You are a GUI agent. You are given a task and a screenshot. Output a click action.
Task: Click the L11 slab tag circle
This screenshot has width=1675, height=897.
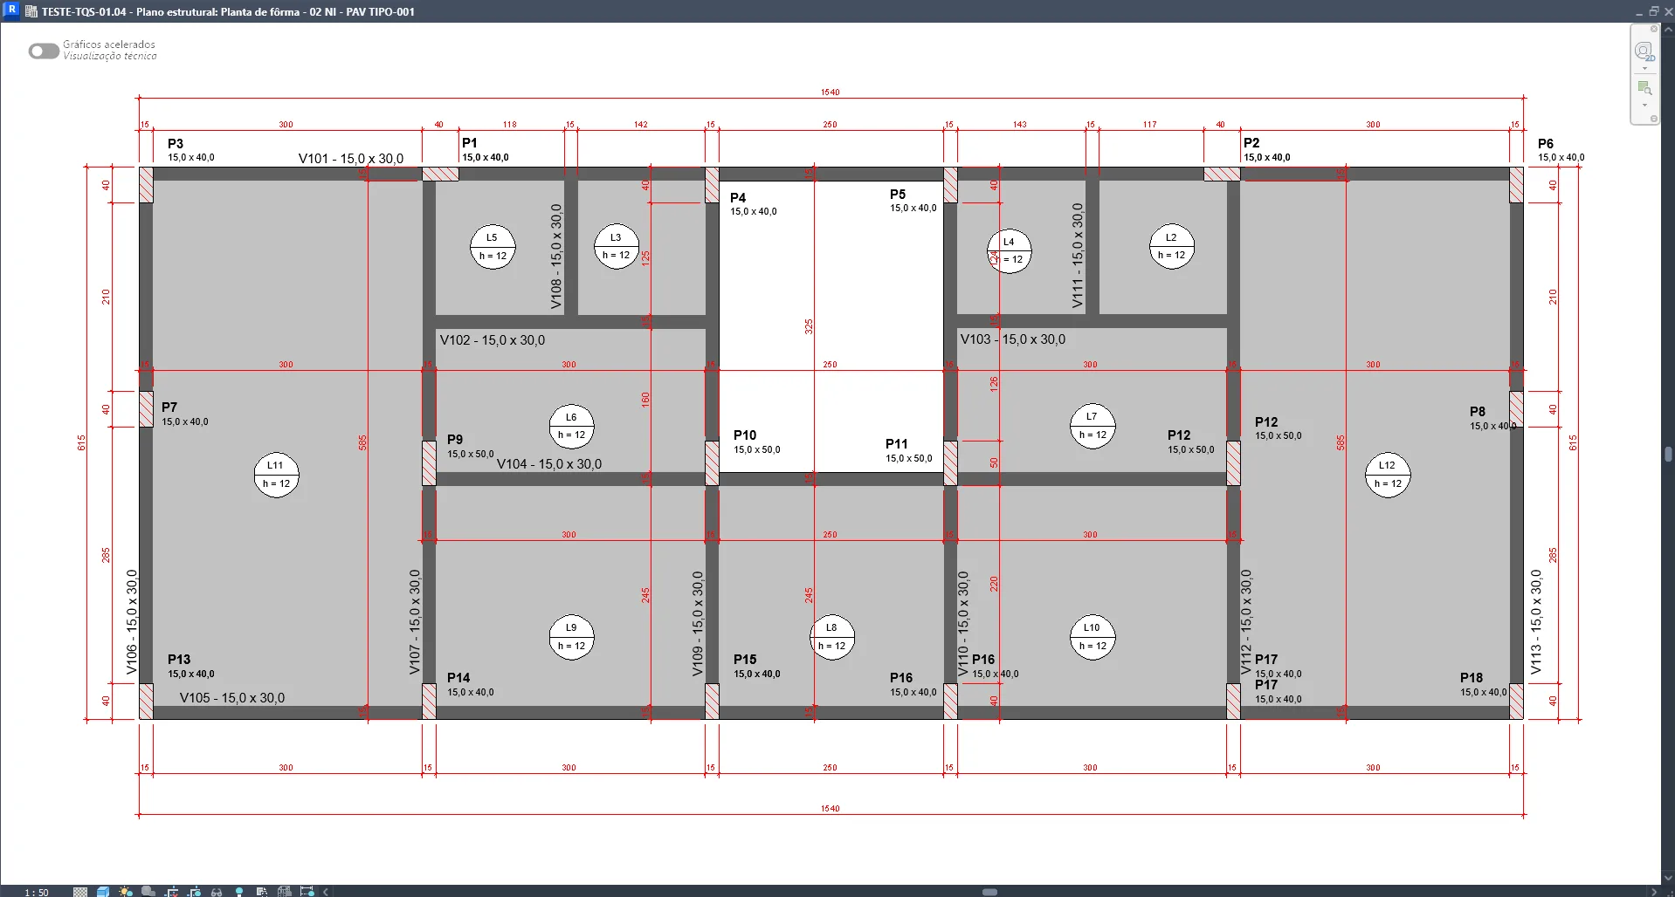click(x=276, y=475)
